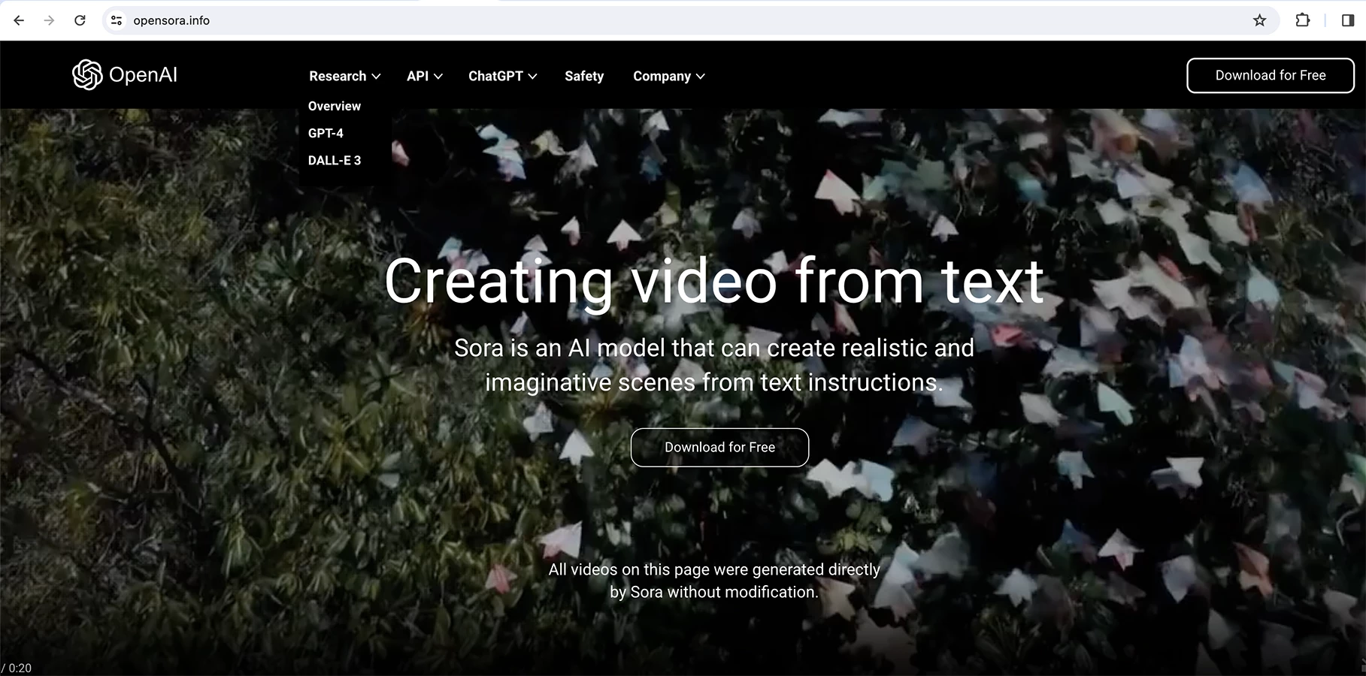
Task: Go to the Safety page
Action: (x=584, y=76)
